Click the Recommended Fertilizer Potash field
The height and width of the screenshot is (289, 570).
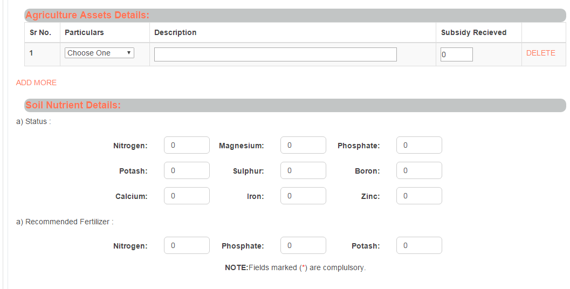419,246
